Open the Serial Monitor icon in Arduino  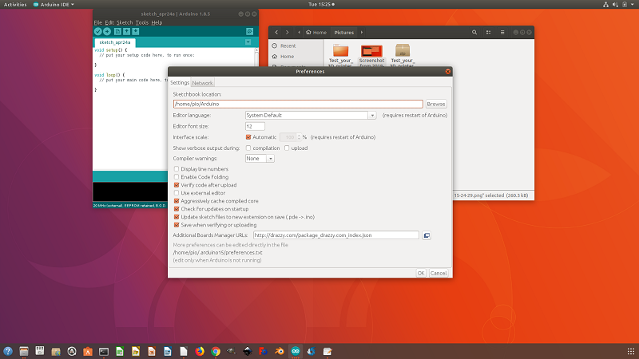tap(249, 31)
